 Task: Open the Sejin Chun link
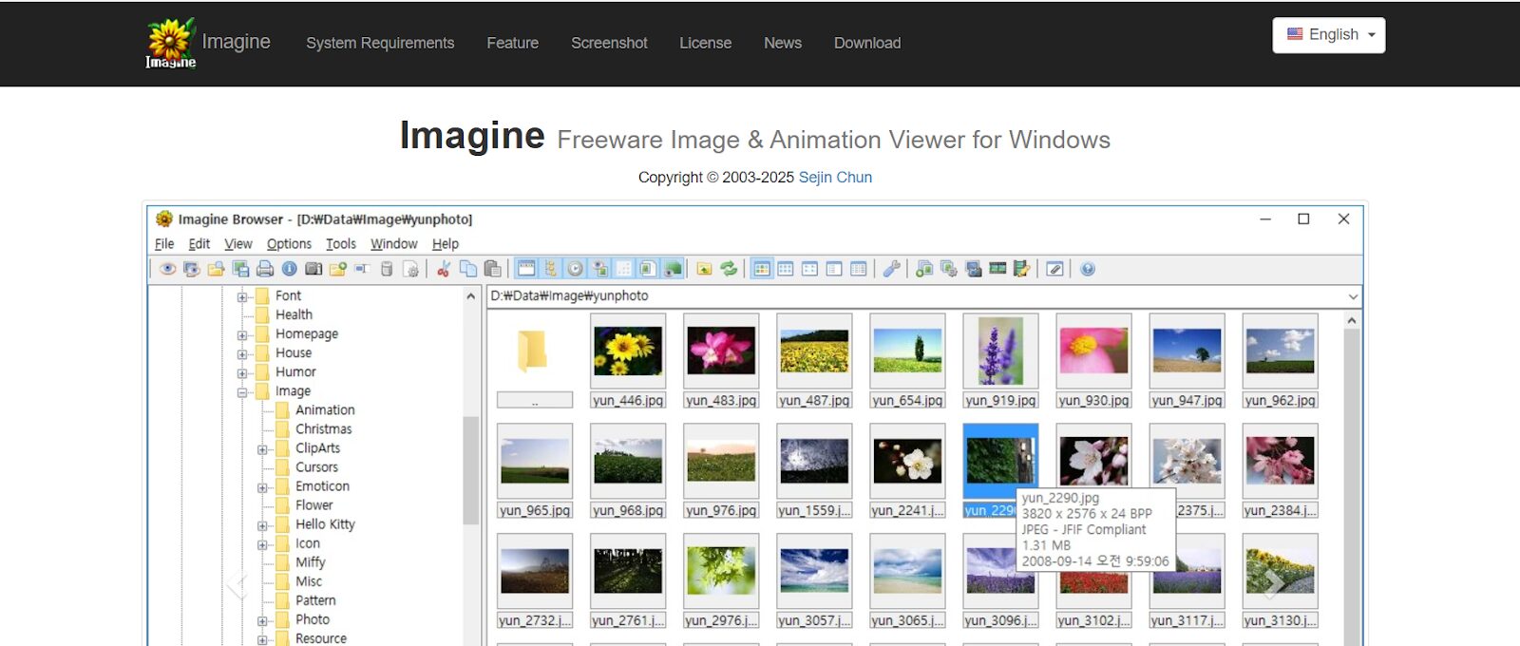[835, 178]
